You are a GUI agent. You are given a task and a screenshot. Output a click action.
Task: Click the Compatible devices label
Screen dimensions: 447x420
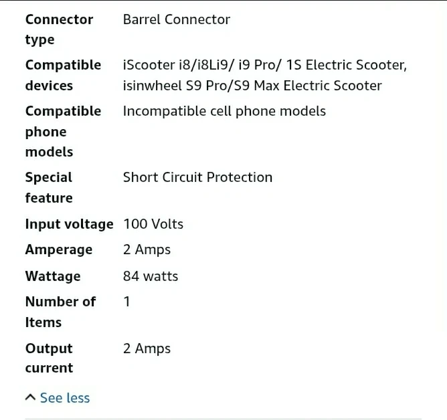(63, 75)
